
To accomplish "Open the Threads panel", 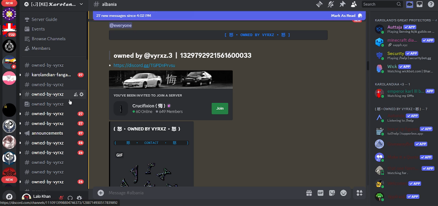I will tap(319, 4).
